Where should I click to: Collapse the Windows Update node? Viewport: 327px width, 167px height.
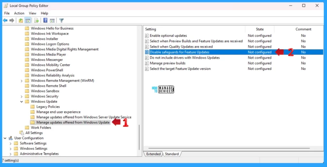point(21,102)
